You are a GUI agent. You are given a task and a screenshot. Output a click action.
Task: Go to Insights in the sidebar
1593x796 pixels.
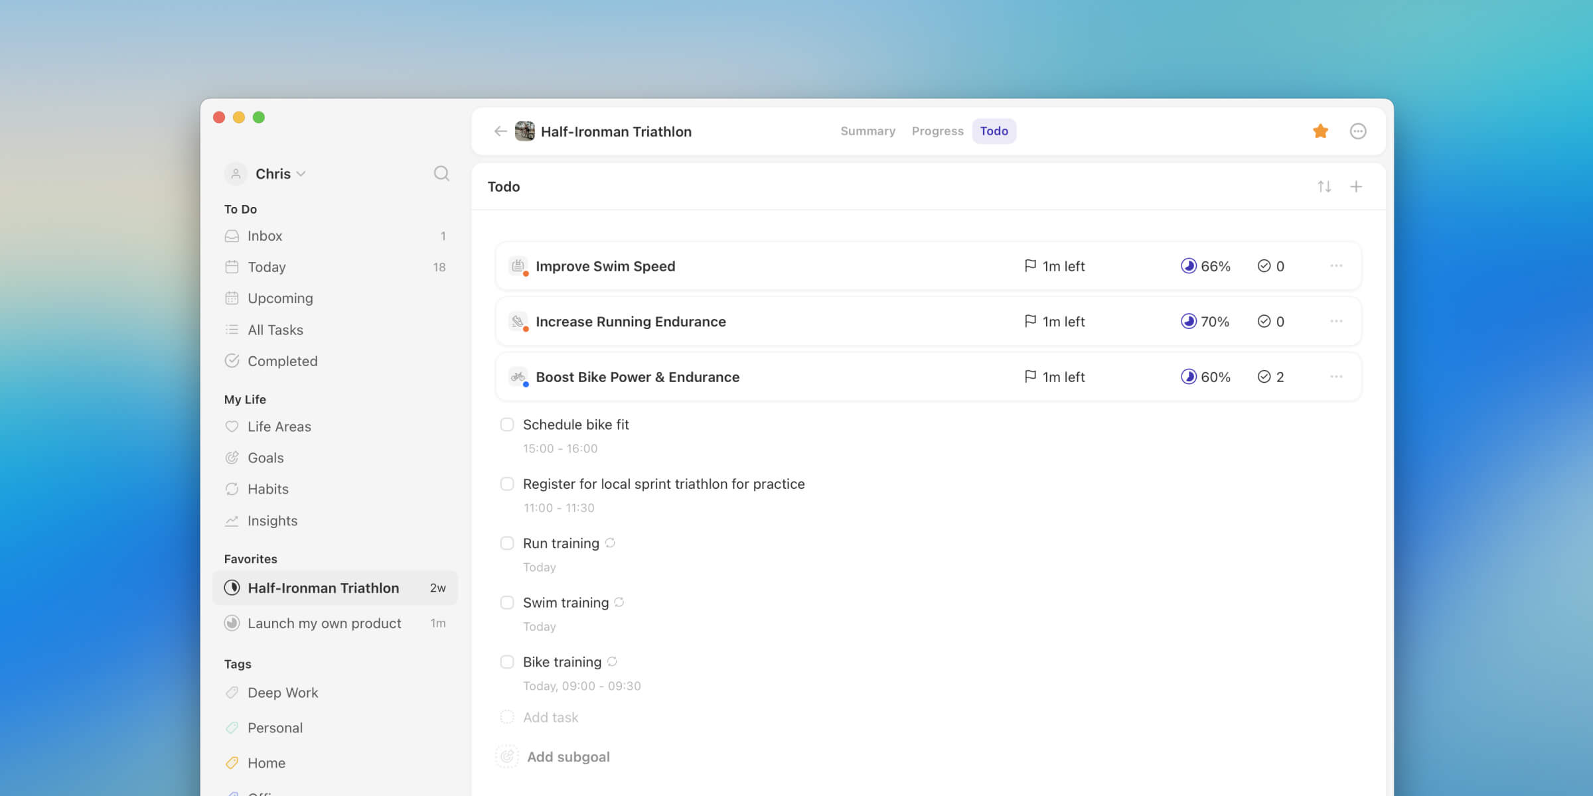272,521
